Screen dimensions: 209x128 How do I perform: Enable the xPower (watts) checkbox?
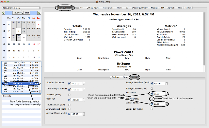click(152, 99)
